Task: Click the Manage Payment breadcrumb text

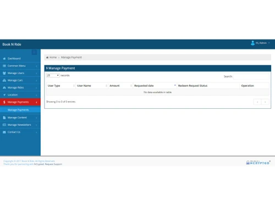Action: [71, 57]
